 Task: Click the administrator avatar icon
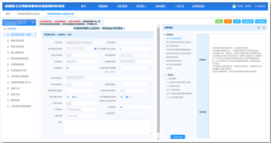coord(234,6)
